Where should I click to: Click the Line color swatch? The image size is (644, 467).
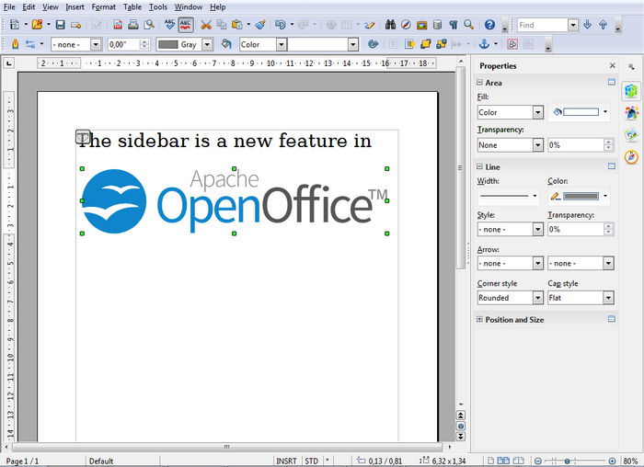[580, 196]
